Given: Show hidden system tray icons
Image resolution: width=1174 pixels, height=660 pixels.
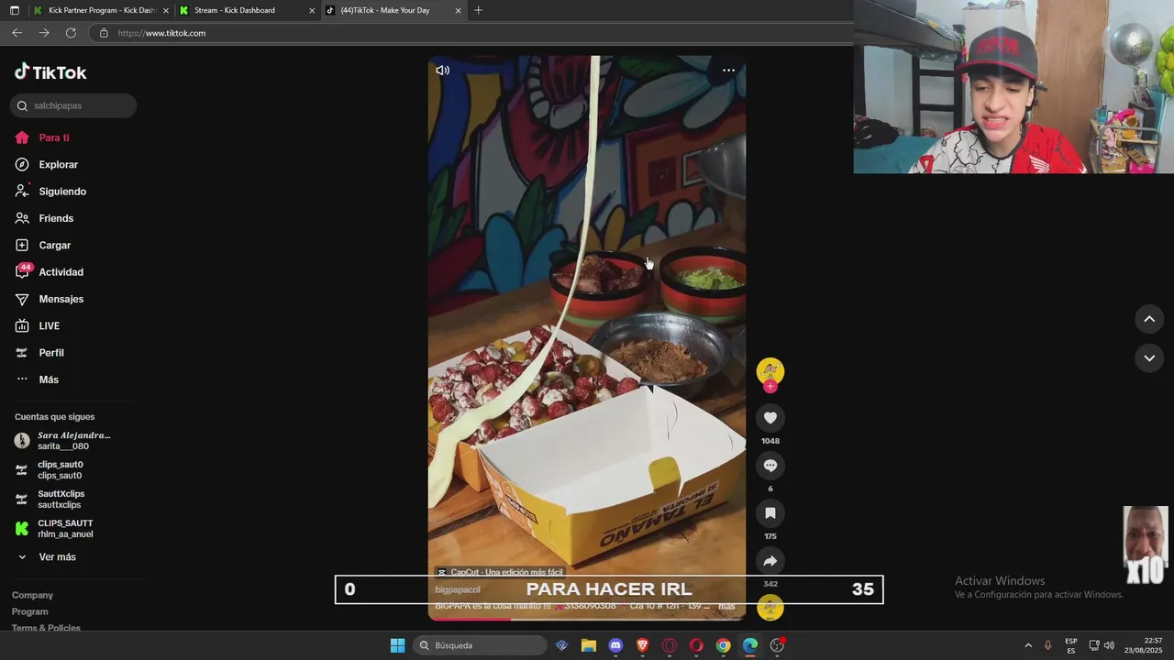Looking at the screenshot, I should pos(1027,645).
